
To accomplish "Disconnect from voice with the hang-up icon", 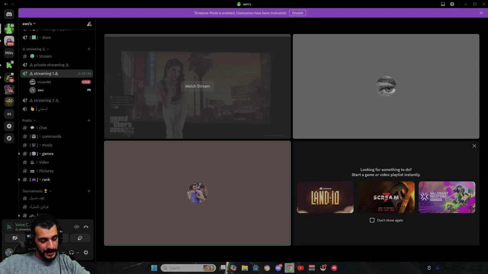I will 86,227.
